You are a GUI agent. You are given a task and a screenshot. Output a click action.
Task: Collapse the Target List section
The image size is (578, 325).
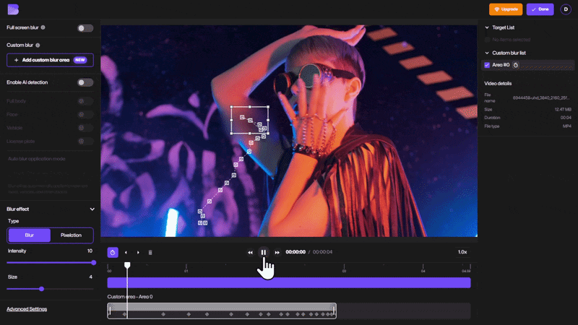point(487,27)
